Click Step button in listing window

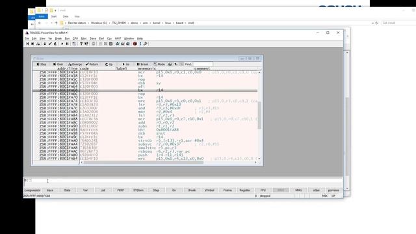pos(42,64)
